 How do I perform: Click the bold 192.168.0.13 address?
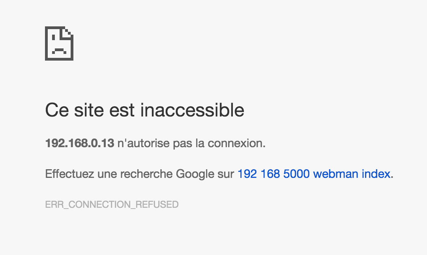[79, 143]
